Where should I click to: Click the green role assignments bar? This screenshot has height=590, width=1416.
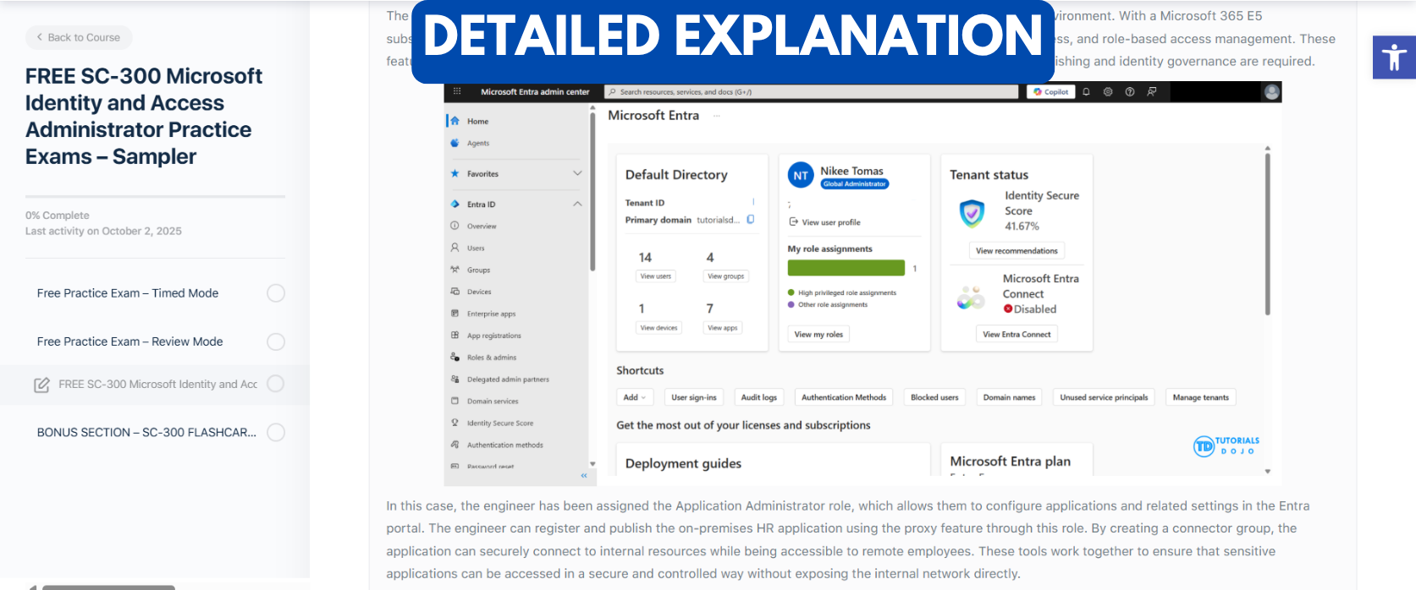(x=846, y=268)
